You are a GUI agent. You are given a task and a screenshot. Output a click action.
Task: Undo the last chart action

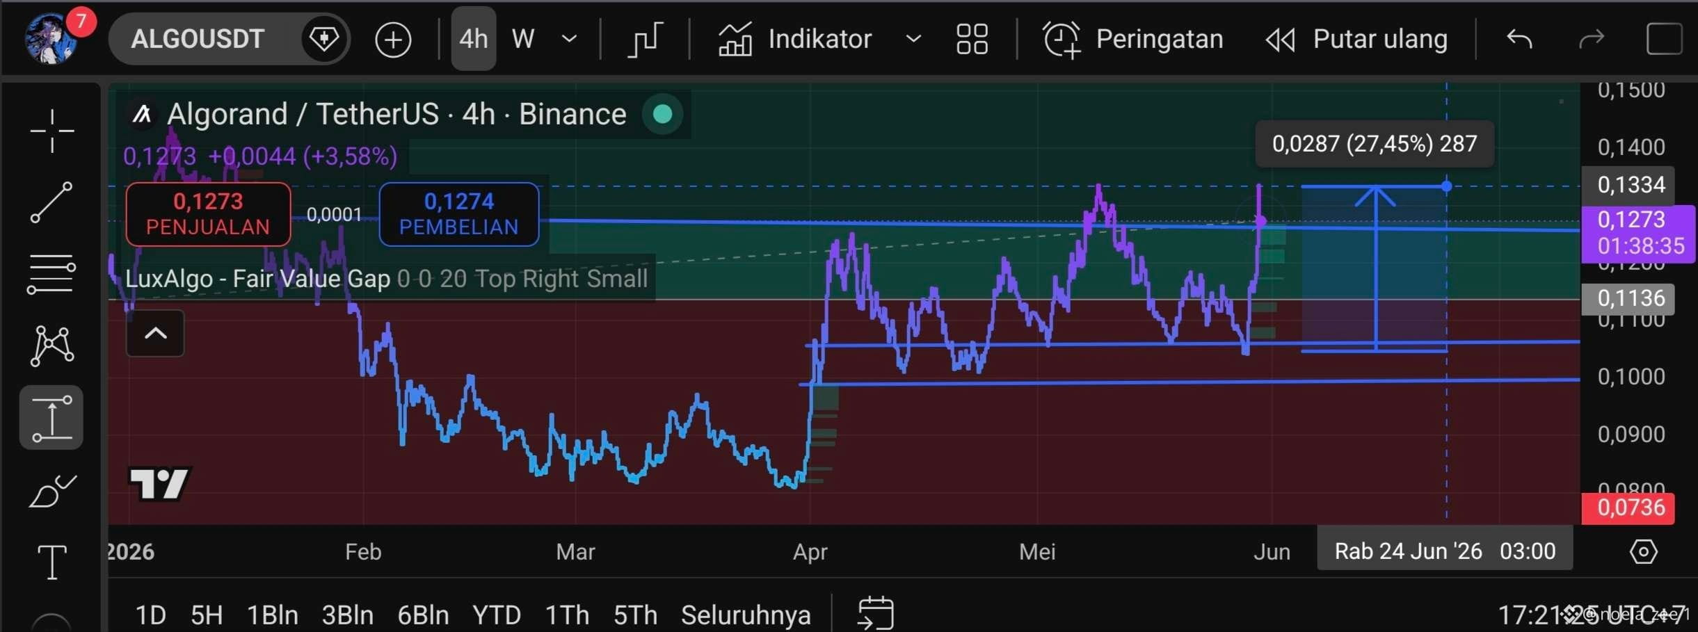pyautogui.click(x=1519, y=39)
